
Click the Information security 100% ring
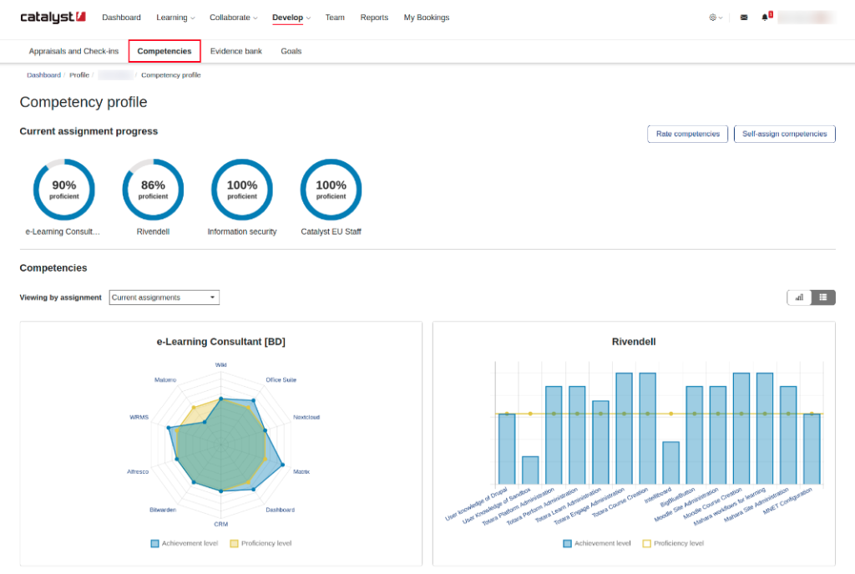[242, 190]
